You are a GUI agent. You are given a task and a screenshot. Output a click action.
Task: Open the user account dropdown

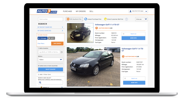pos(138,11)
